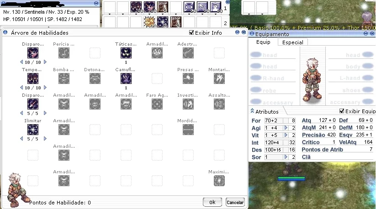Viewport: 376px width, 209px height.
Task: Click the Precisão 420 stat
Action: [319, 135]
